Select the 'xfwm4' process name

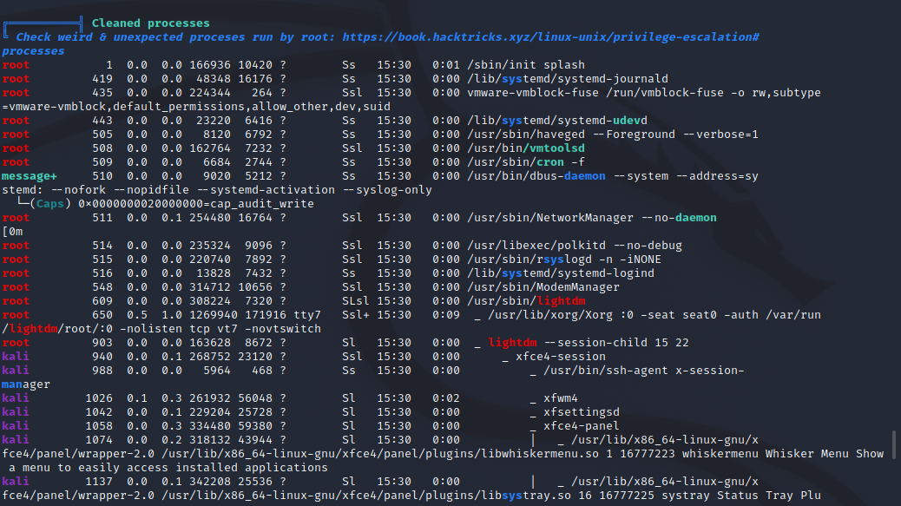pyautogui.click(x=560, y=398)
